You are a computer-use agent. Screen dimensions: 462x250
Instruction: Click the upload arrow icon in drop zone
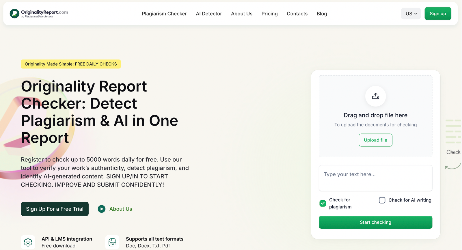375,96
